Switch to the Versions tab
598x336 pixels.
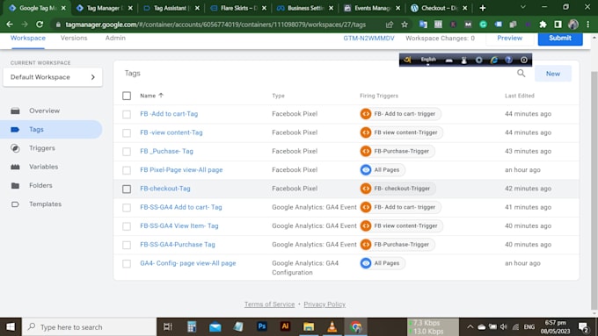(x=74, y=38)
